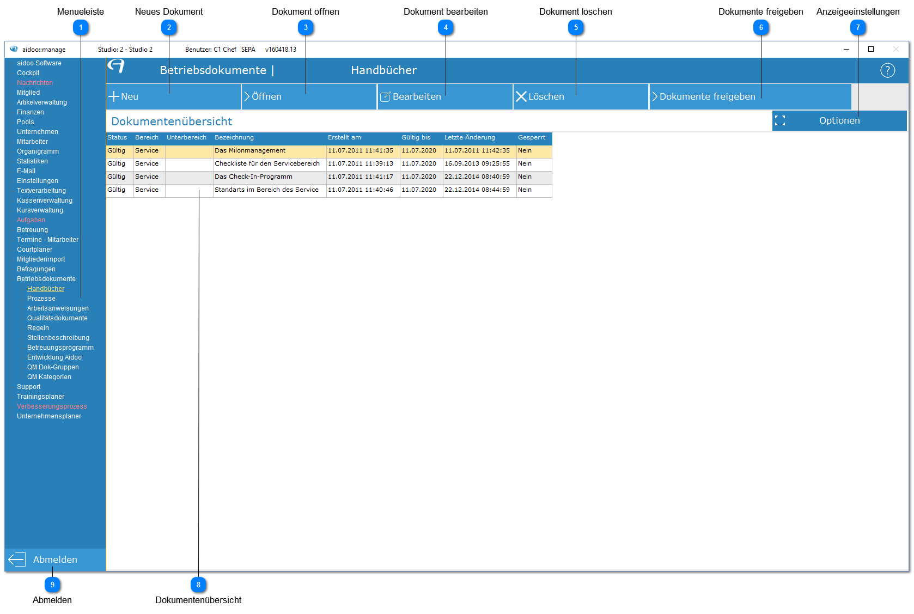Select the 'Das Milonmanagement' document row
Screen dimensions: 914x614
[329, 151]
